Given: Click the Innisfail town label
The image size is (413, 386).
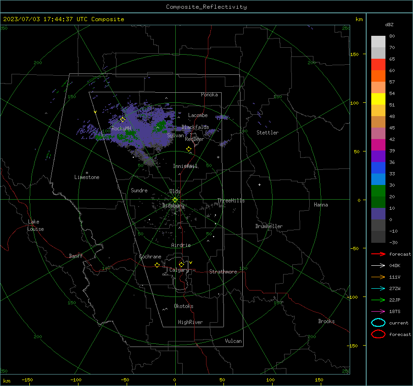Looking at the screenshot, I should [x=185, y=166].
